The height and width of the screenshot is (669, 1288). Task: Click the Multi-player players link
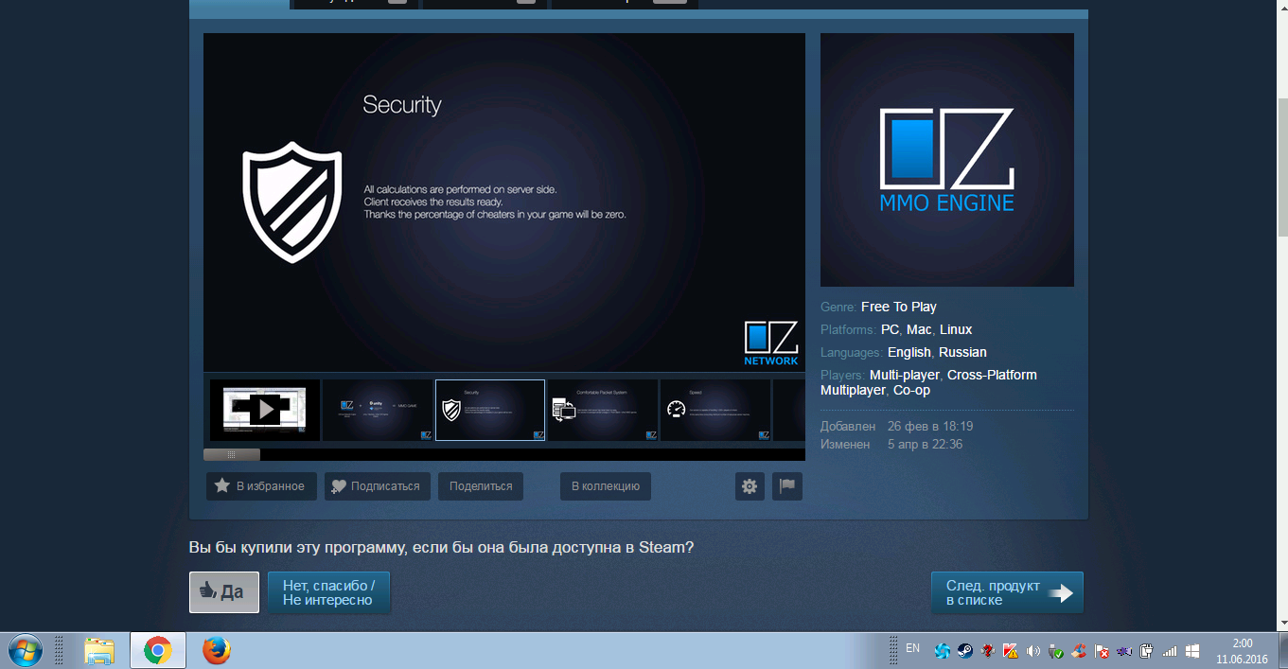click(905, 375)
